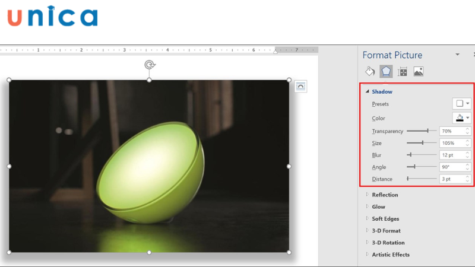This screenshot has width=475, height=267.
Task: Click the unica logo
Action: coord(52,16)
